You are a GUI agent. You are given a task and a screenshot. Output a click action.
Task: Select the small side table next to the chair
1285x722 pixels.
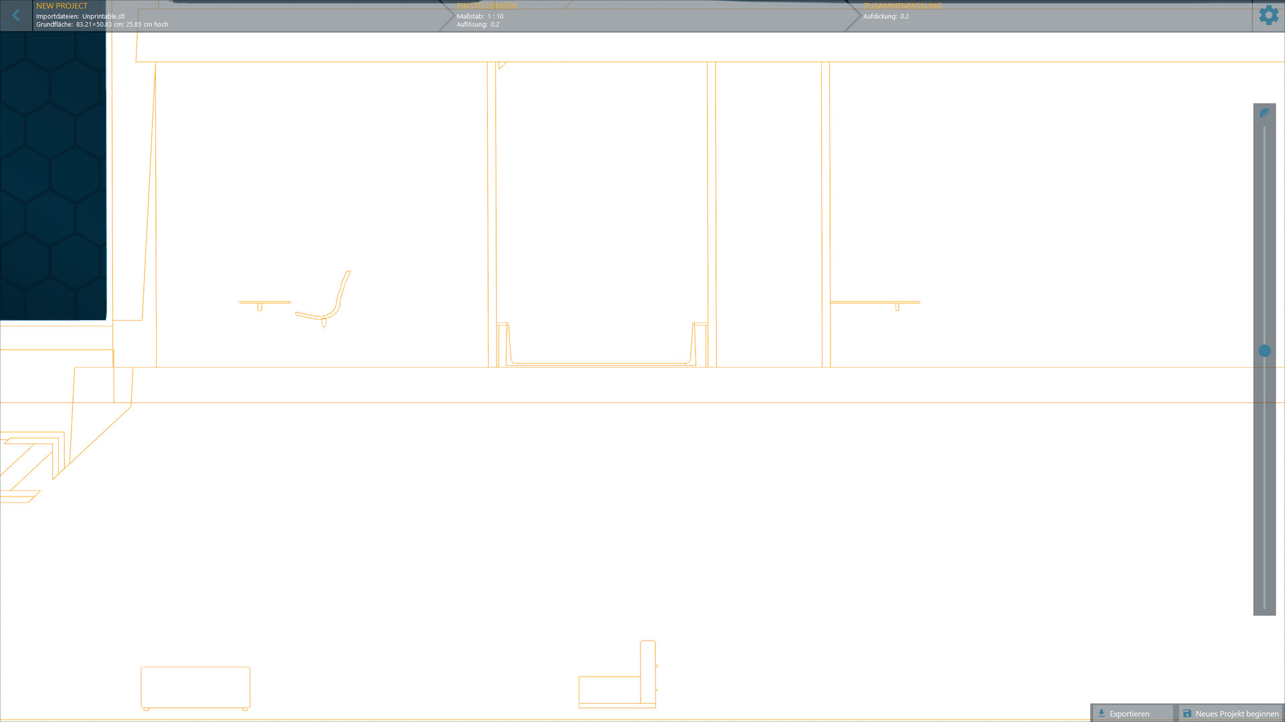click(264, 303)
